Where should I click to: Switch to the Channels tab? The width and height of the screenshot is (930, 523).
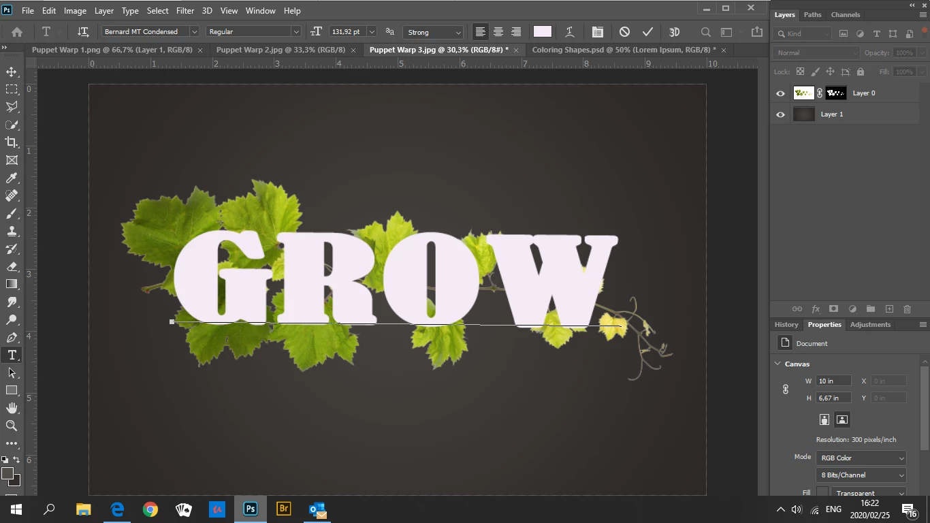(846, 14)
